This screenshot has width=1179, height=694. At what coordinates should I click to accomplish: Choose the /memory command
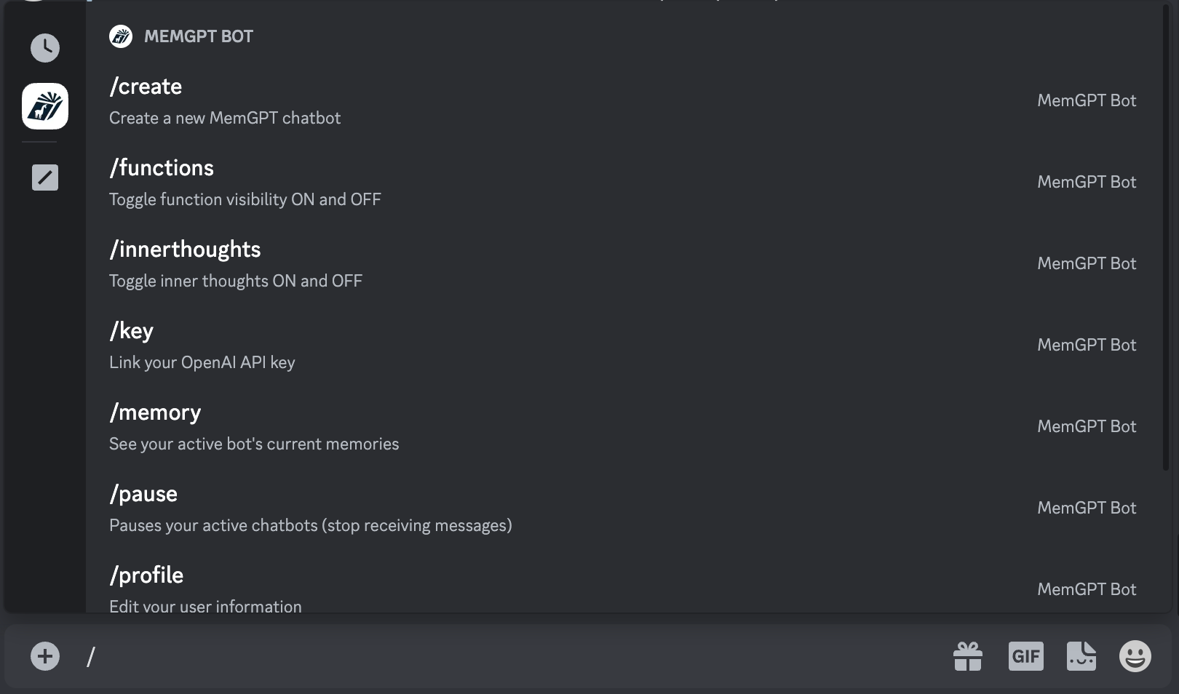click(623, 427)
